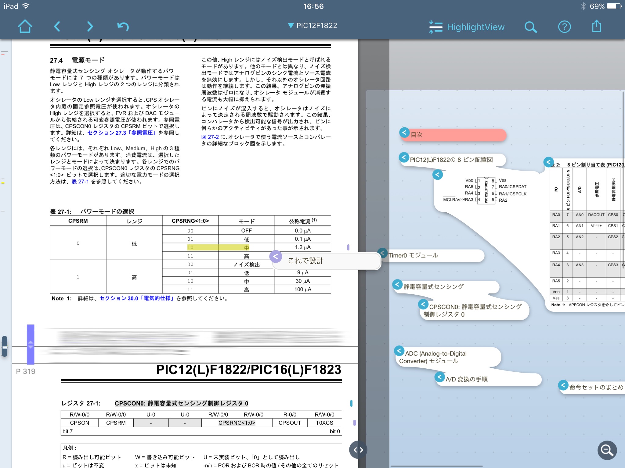This screenshot has height=468, width=625.
Task: Tap the Bluetooth status icon
Action: click(x=583, y=6)
